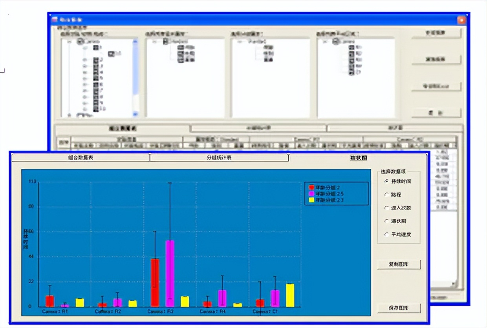Viewport: 487px width, 328px height.
Task: Click the root node icon in second selection panel
Action: coord(165,41)
